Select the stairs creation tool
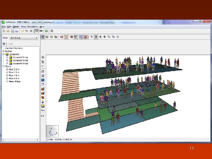 coord(43,89)
